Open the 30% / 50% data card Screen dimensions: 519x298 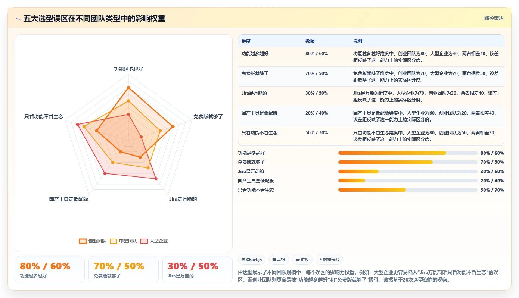198,270
